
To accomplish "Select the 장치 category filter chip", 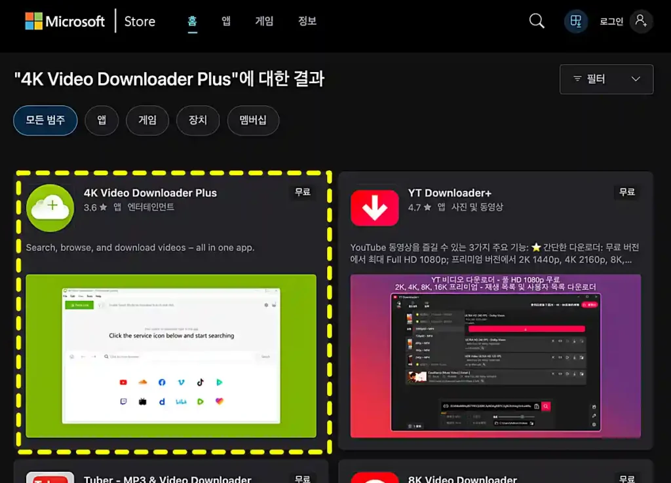I will [197, 120].
